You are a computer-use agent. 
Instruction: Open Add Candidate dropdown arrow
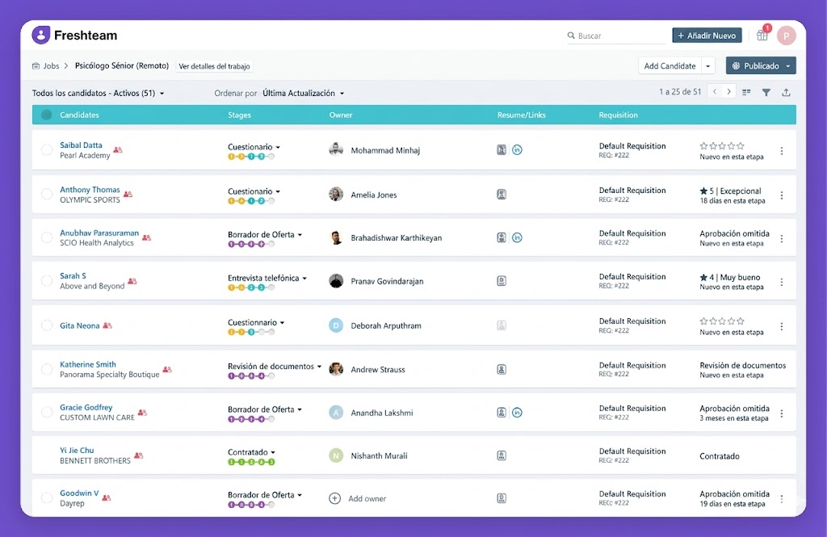click(x=708, y=66)
